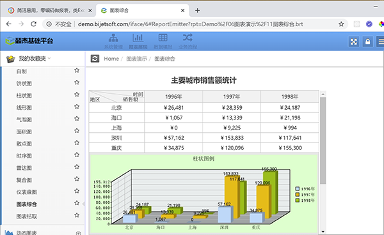The width and height of the screenshot is (384, 235).
Task: Click the lock screen icon
Action: coord(367,42)
